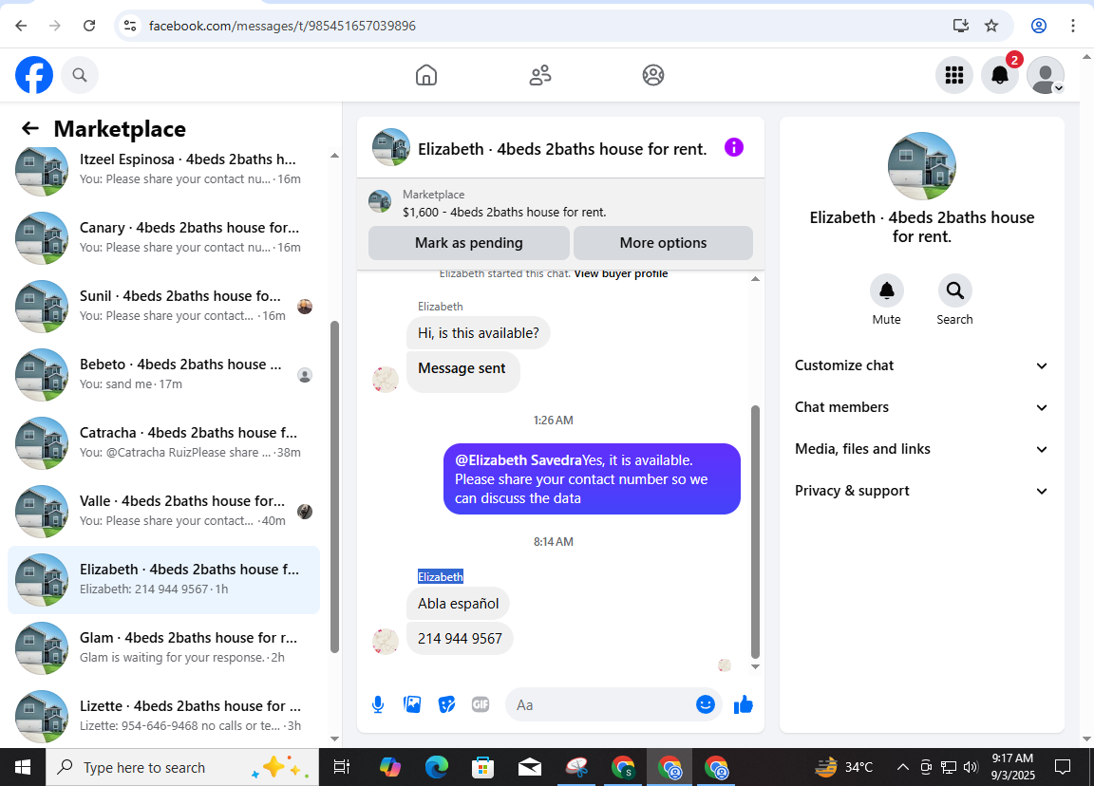Screen dimensions: 1094x786
Task: Open Mail app from taskbar
Action: 530,767
